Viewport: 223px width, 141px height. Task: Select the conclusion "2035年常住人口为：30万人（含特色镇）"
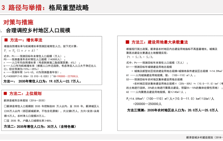(x=46, y=127)
